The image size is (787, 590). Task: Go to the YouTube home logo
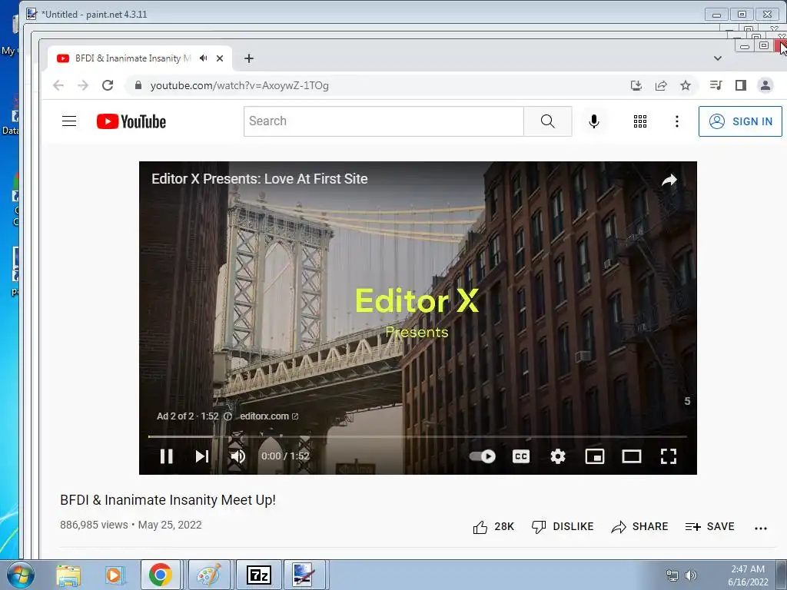tap(131, 121)
